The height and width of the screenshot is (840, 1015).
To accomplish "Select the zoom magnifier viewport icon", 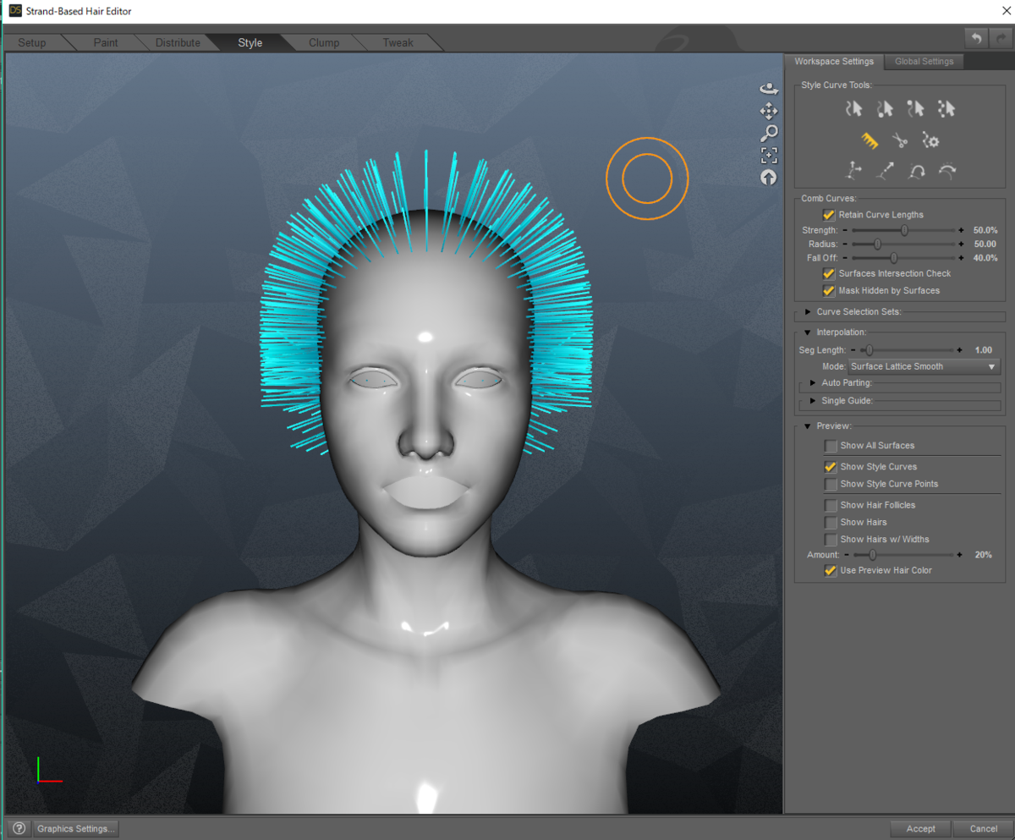I will [x=769, y=133].
